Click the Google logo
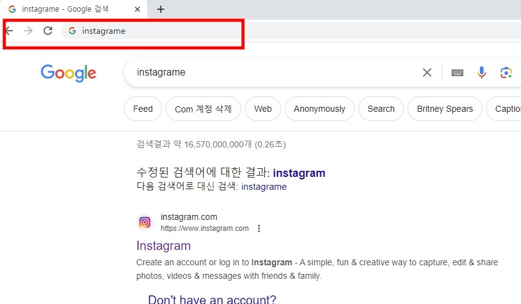Viewport: 521px width, 304px height. click(x=69, y=73)
